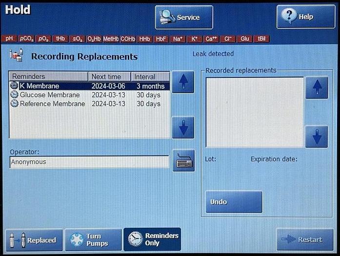Toggle the Reminders Only button
340x256 pixels.
click(152, 239)
